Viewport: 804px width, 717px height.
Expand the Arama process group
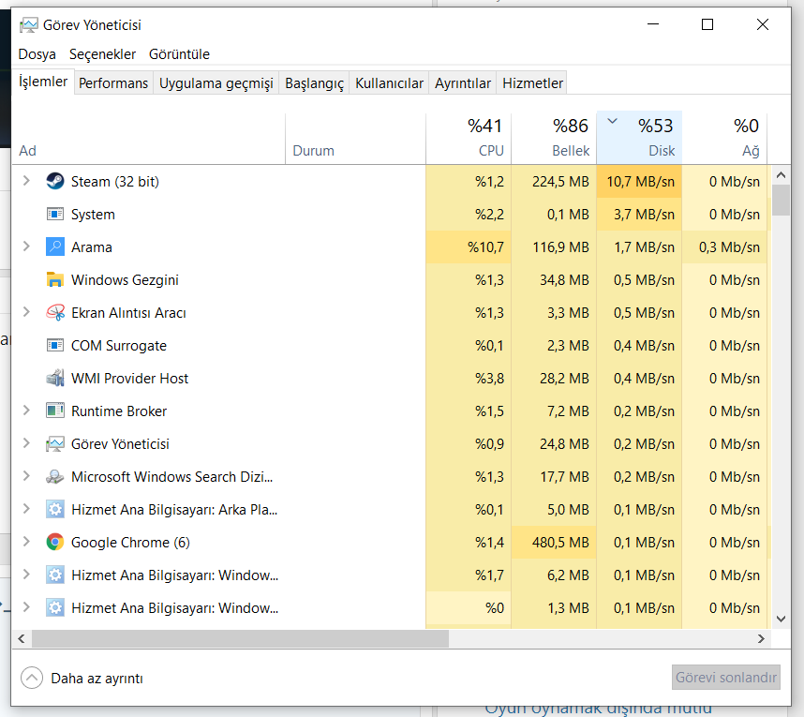[26, 246]
